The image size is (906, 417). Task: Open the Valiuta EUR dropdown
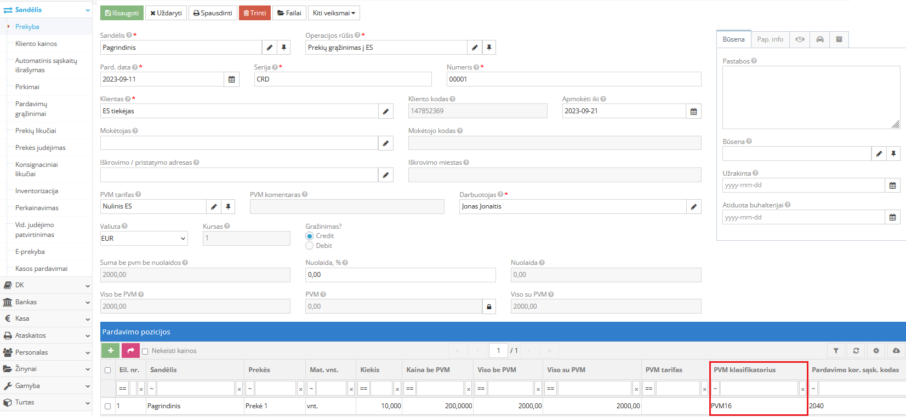(144, 239)
